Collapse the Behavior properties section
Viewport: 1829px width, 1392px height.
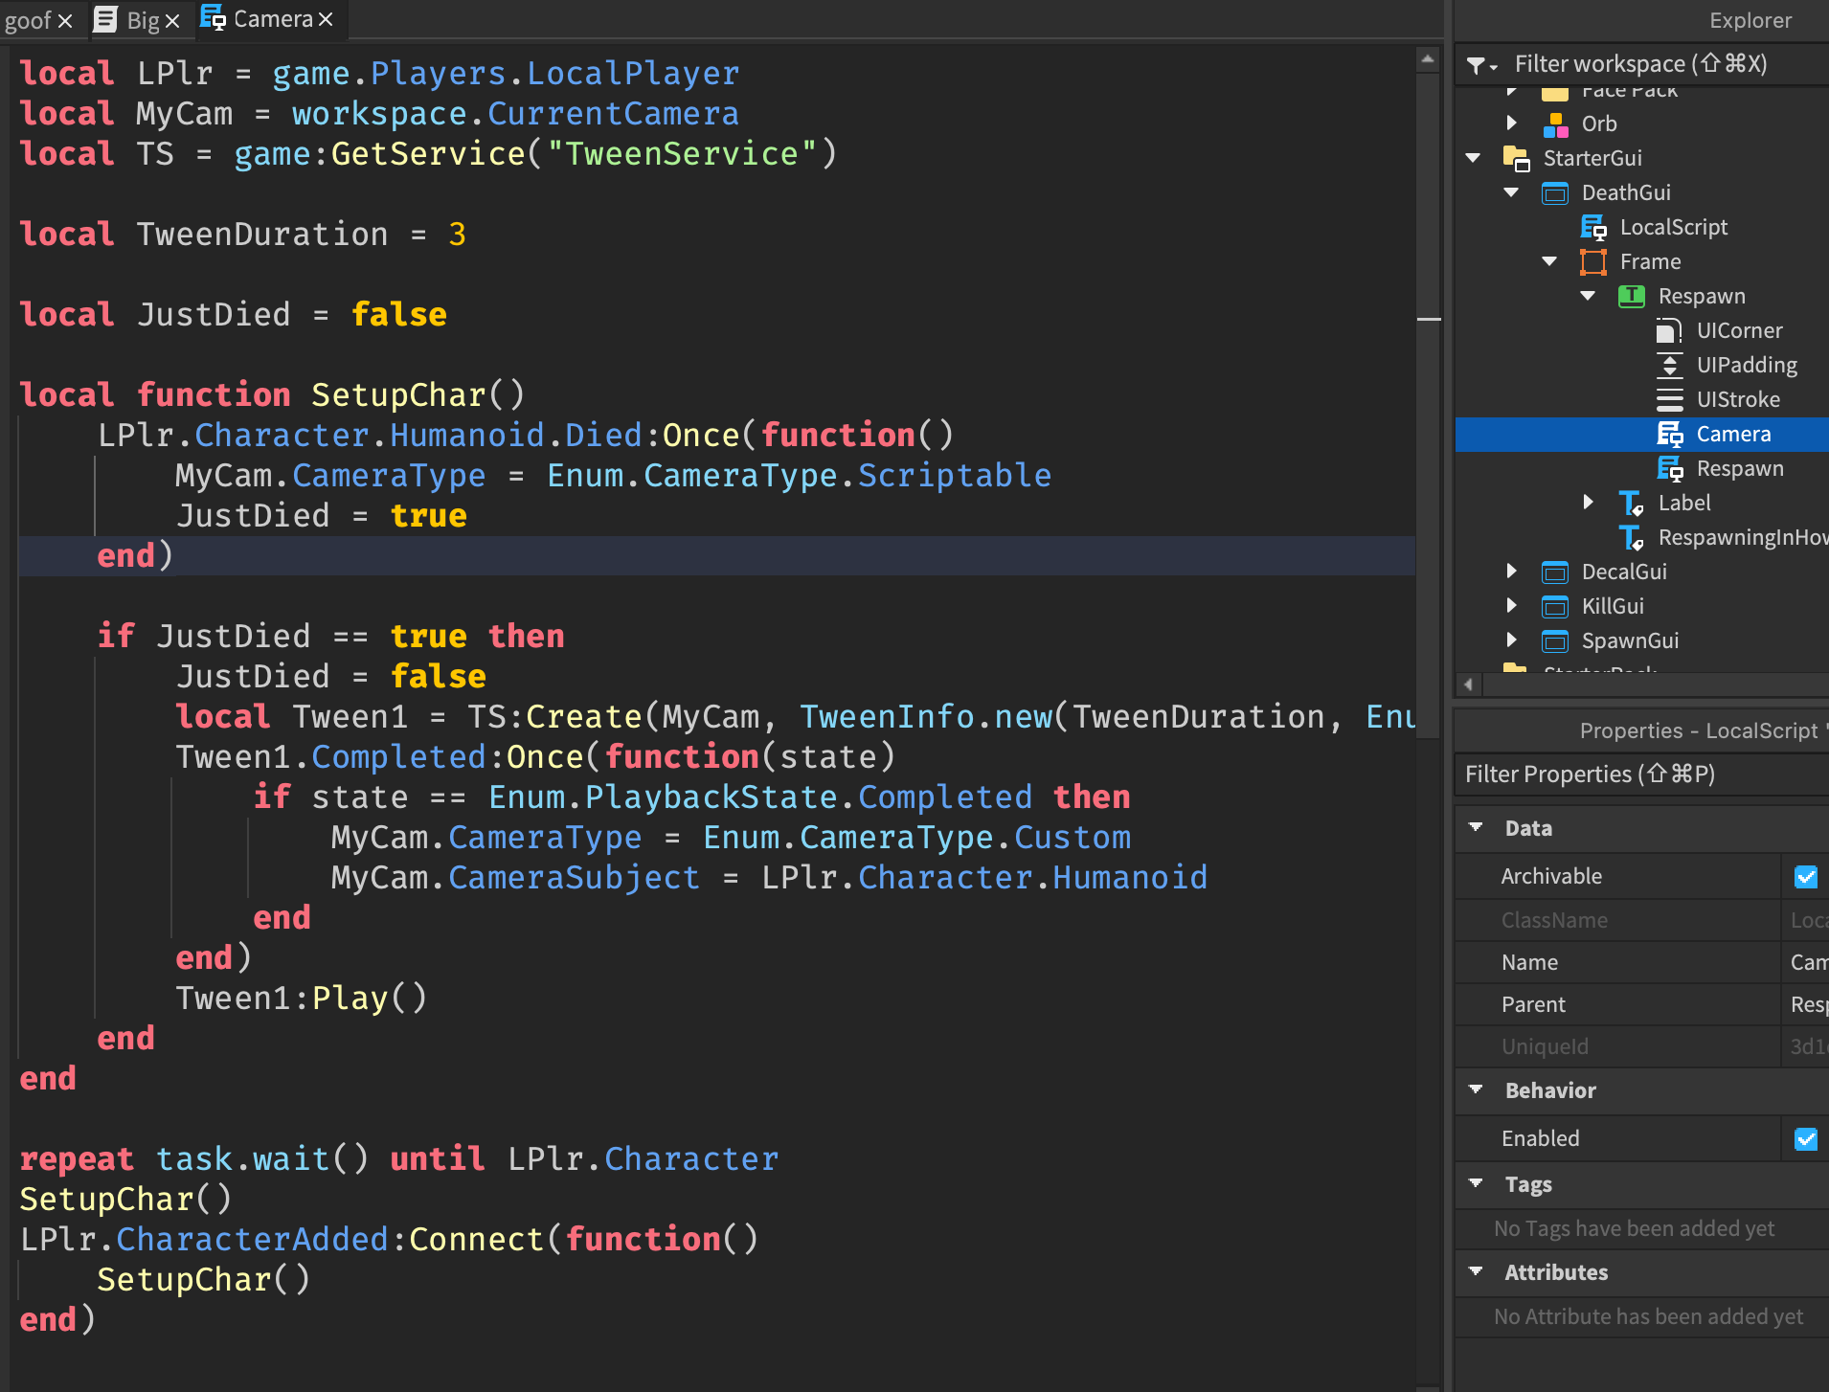pyautogui.click(x=1476, y=1089)
